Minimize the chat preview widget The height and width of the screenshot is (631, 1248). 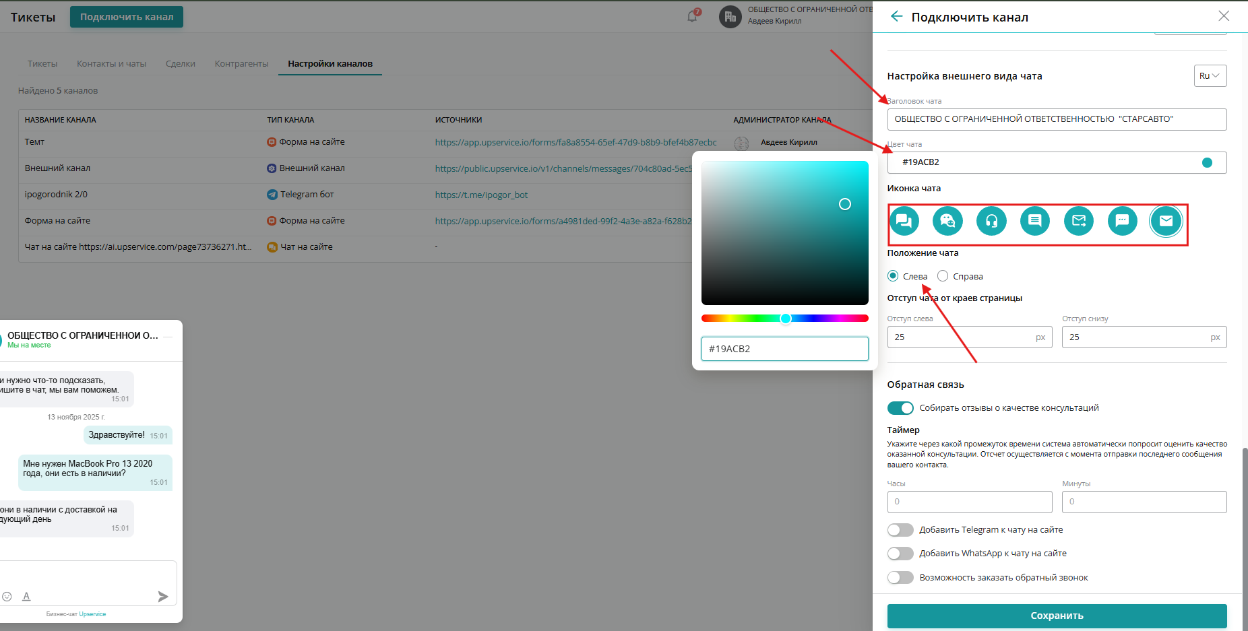(x=168, y=336)
